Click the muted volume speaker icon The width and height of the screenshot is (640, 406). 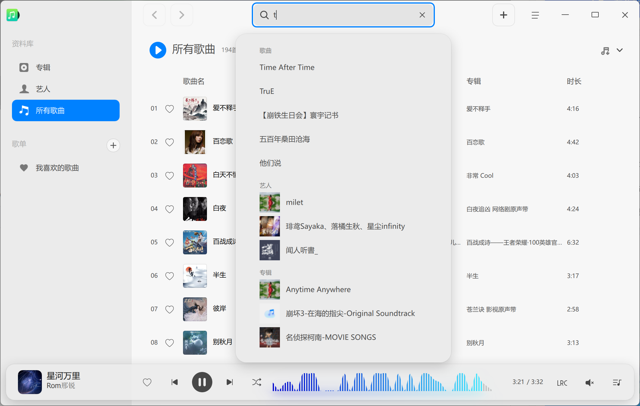(589, 382)
